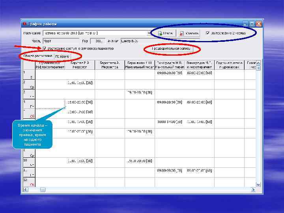This screenshot has height=213, width=284.
Task: Click the green plus icon on the Новое button
Action: (160, 33)
